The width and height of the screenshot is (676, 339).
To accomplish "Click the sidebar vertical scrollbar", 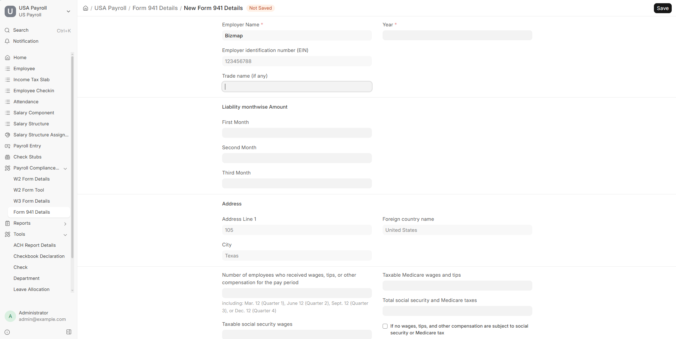I will (x=72, y=157).
